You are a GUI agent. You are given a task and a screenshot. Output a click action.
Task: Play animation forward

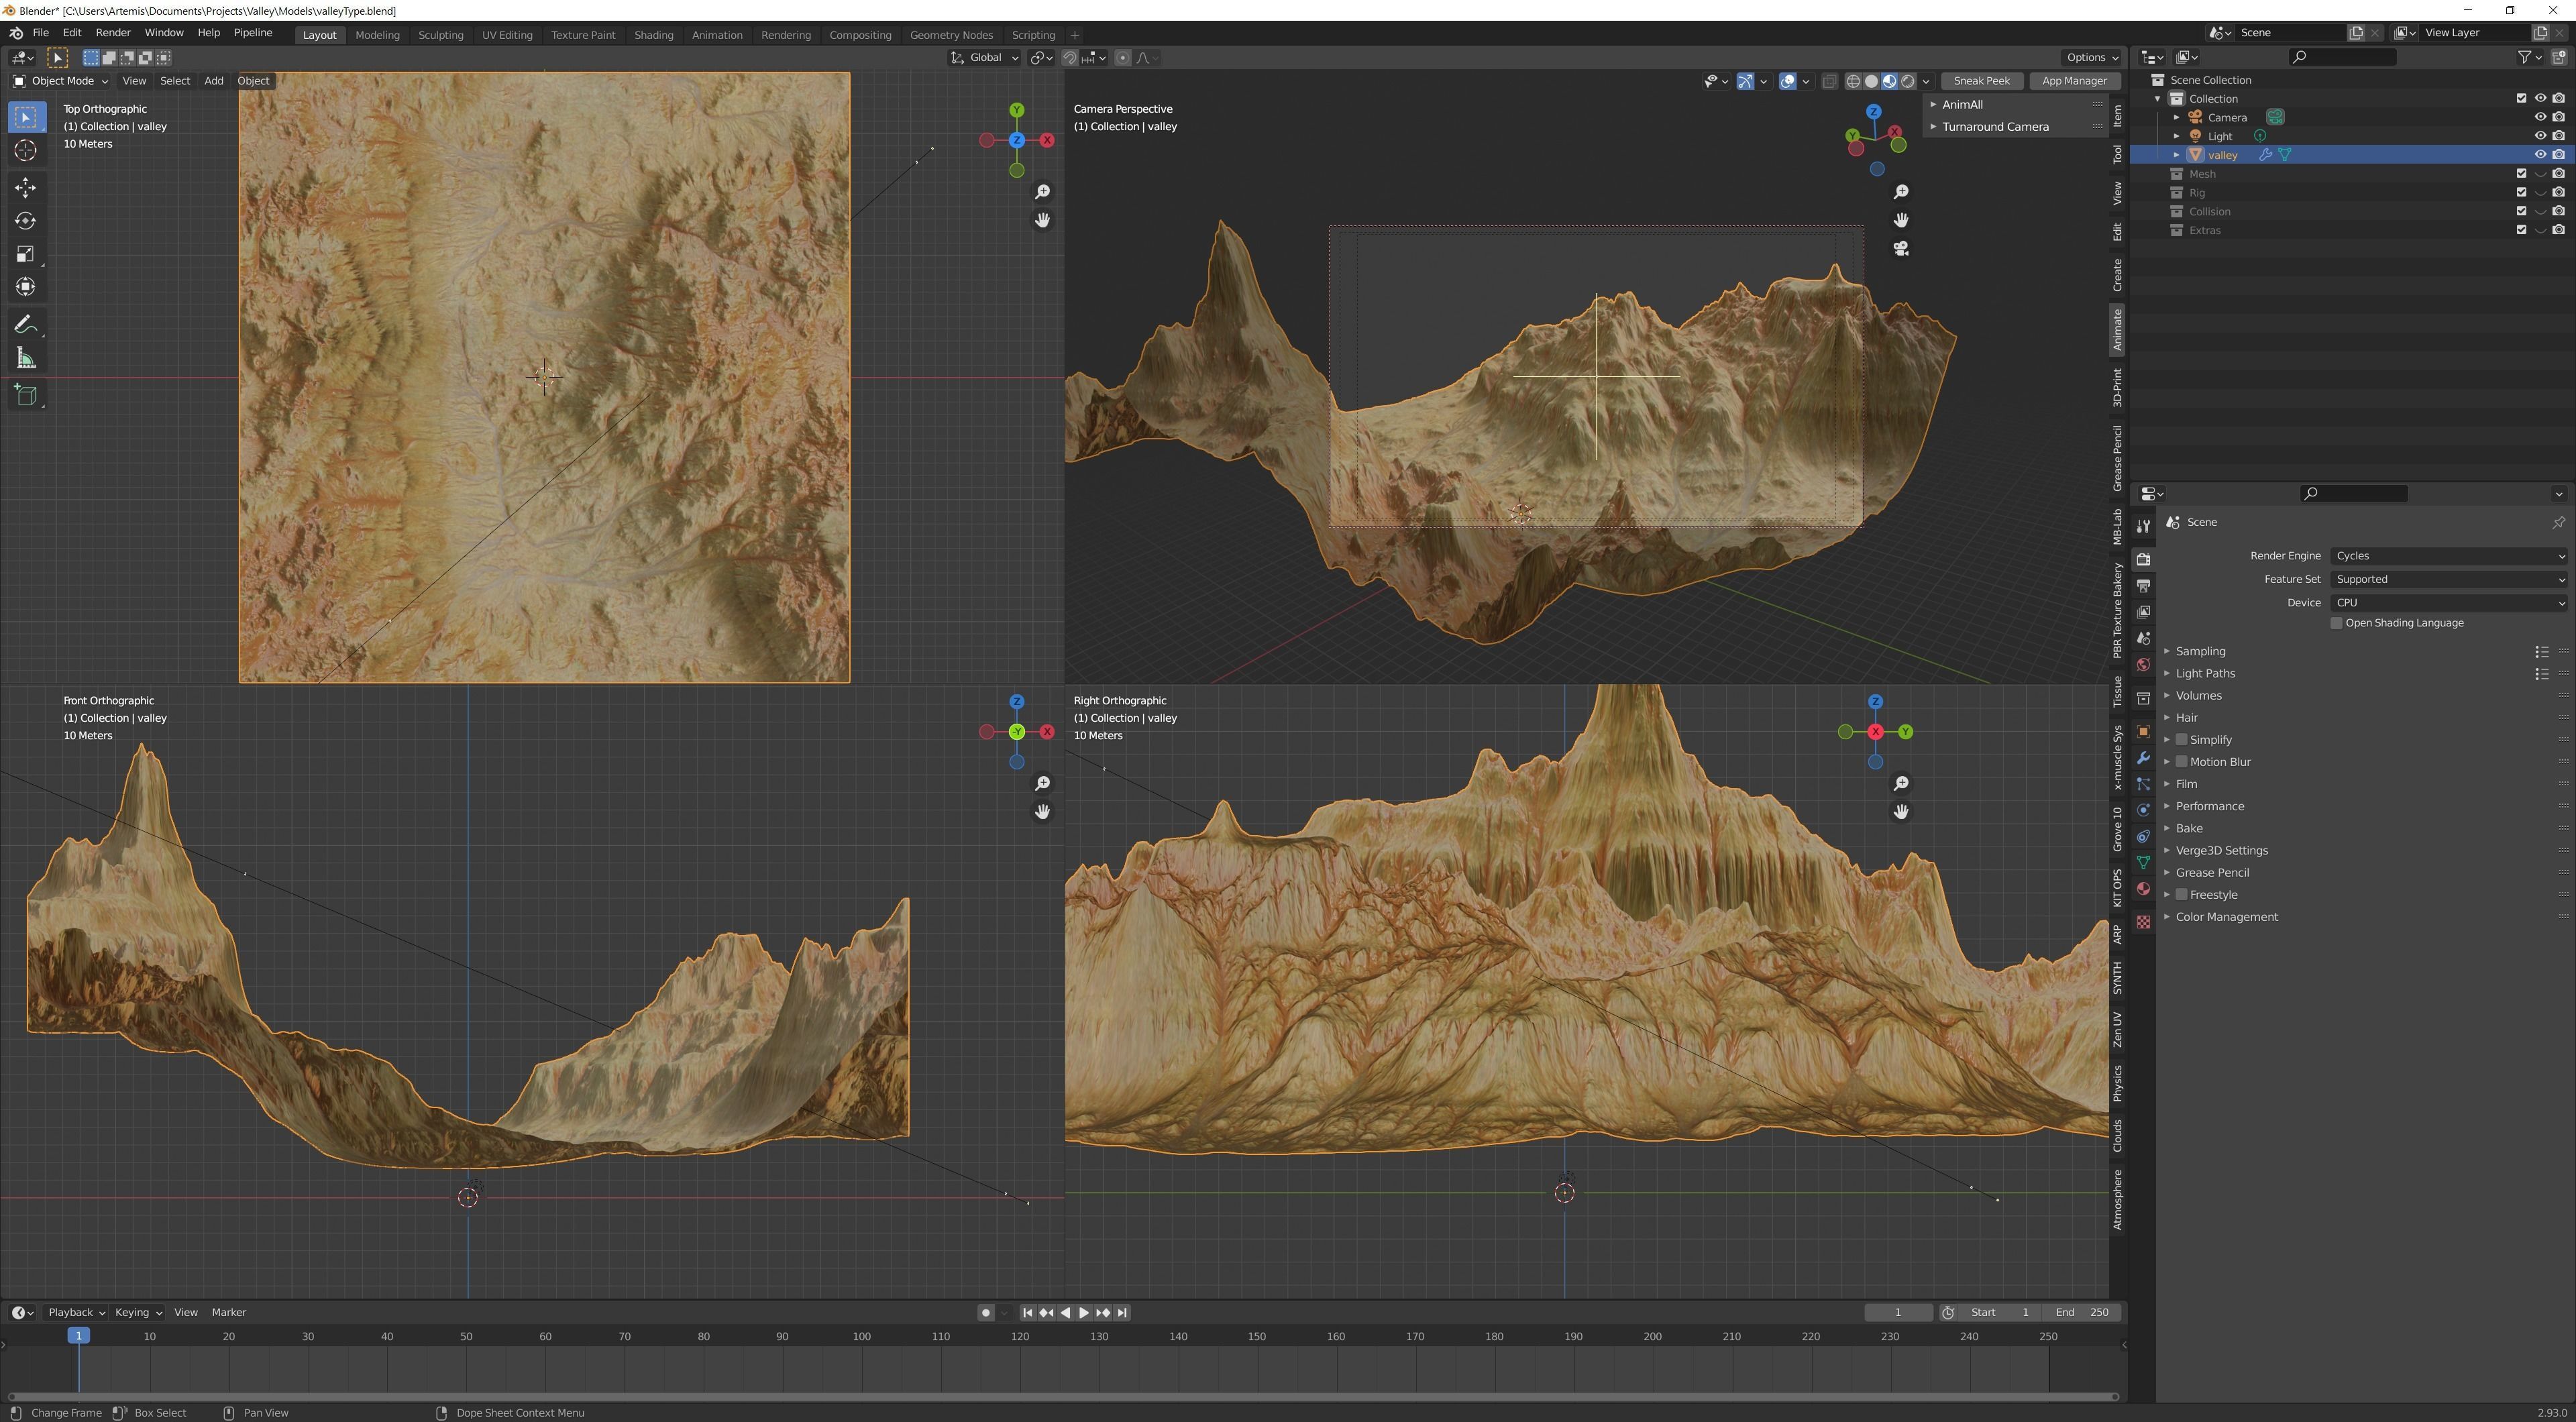[1084, 1312]
